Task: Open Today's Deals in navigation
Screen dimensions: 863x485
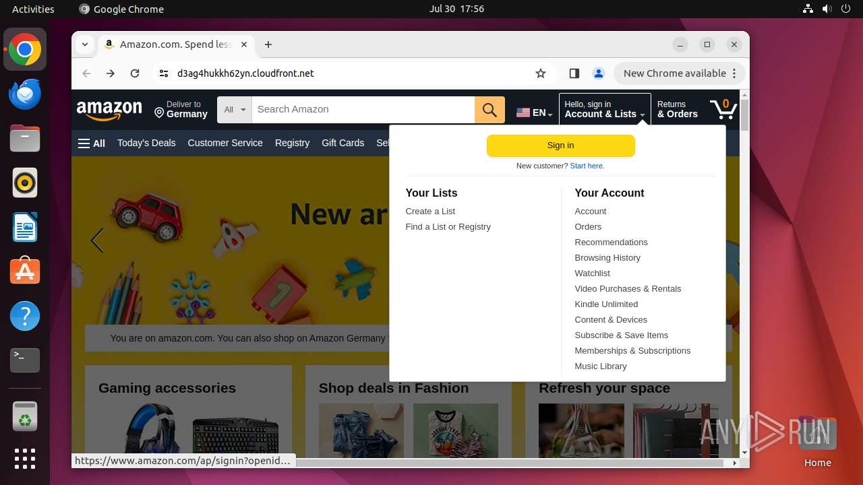Action: click(146, 143)
